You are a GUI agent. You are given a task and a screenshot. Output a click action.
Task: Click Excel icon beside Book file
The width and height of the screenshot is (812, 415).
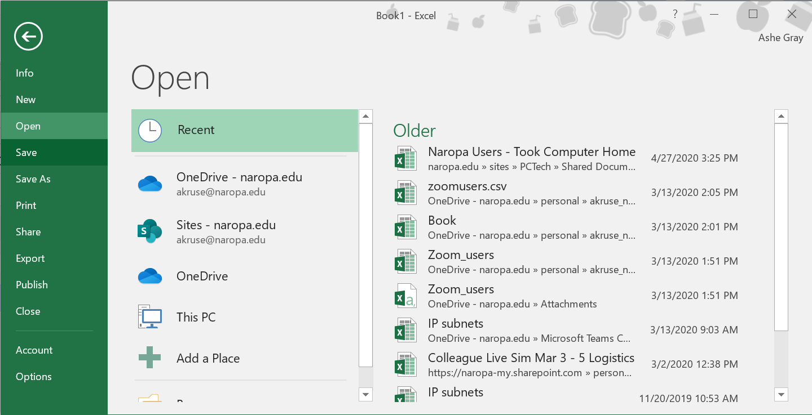click(405, 227)
